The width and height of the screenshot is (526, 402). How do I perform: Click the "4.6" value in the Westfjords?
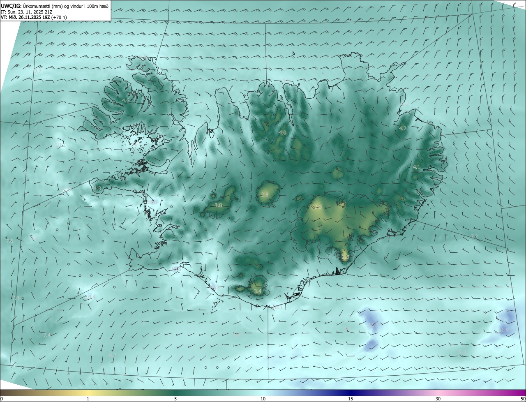pyautogui.click(x=126, y=100)
